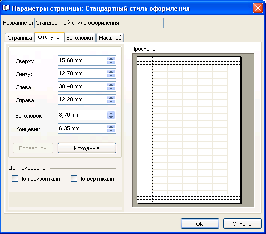The image size is (266, 234).
Task: Click the book icon in the title bar
Action: tap(6, 8)
